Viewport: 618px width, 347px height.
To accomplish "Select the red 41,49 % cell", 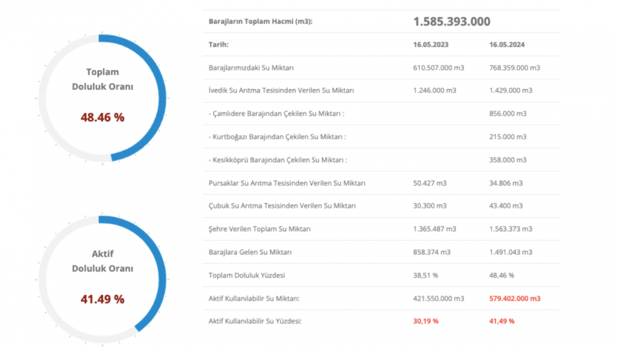I will [502, 321].
